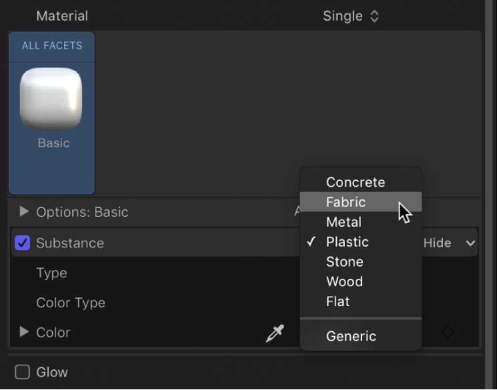497x390 pixels.
Task: Expand the Color disclosure triangle
Action: (x=24, y=332)
